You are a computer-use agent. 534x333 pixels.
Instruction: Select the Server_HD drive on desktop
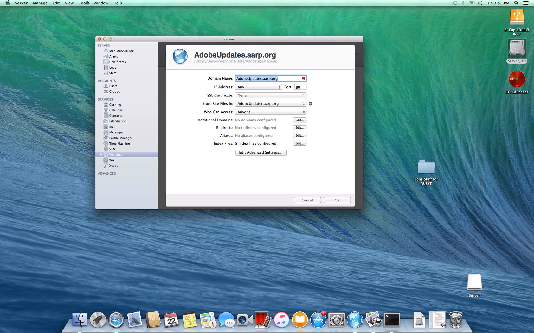pyautogui.click(x=517, y=51)
